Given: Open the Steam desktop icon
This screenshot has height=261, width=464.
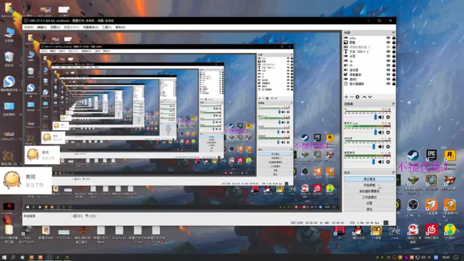Looking at the screenshot, I should [x=413, y=155].
